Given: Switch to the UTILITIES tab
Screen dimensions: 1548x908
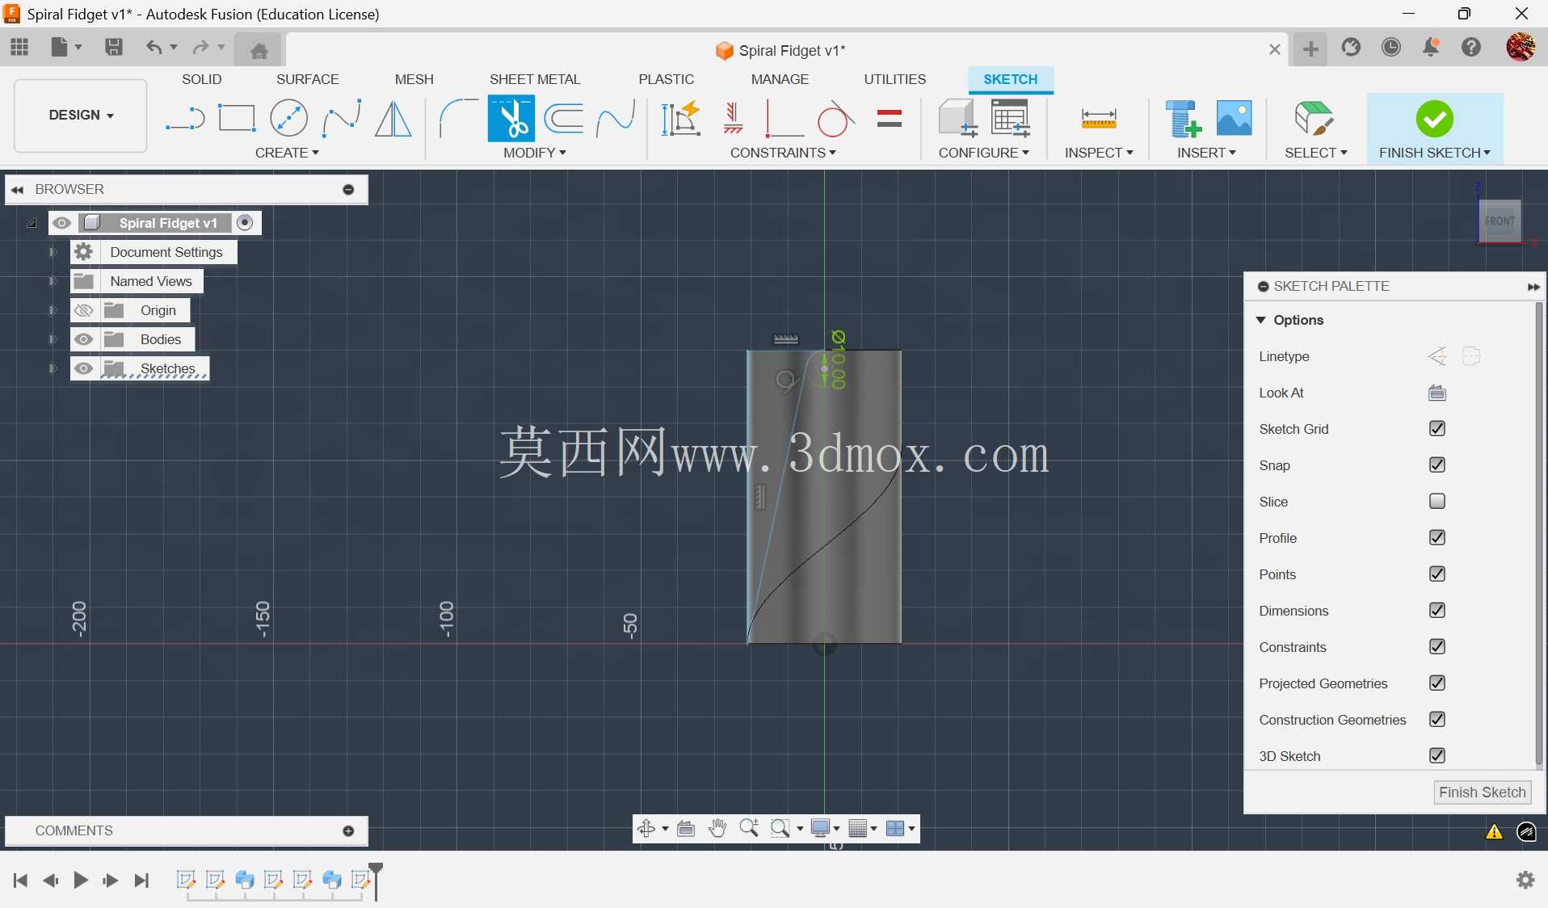Looking at the screenshot, I should [x=894, y=79].
